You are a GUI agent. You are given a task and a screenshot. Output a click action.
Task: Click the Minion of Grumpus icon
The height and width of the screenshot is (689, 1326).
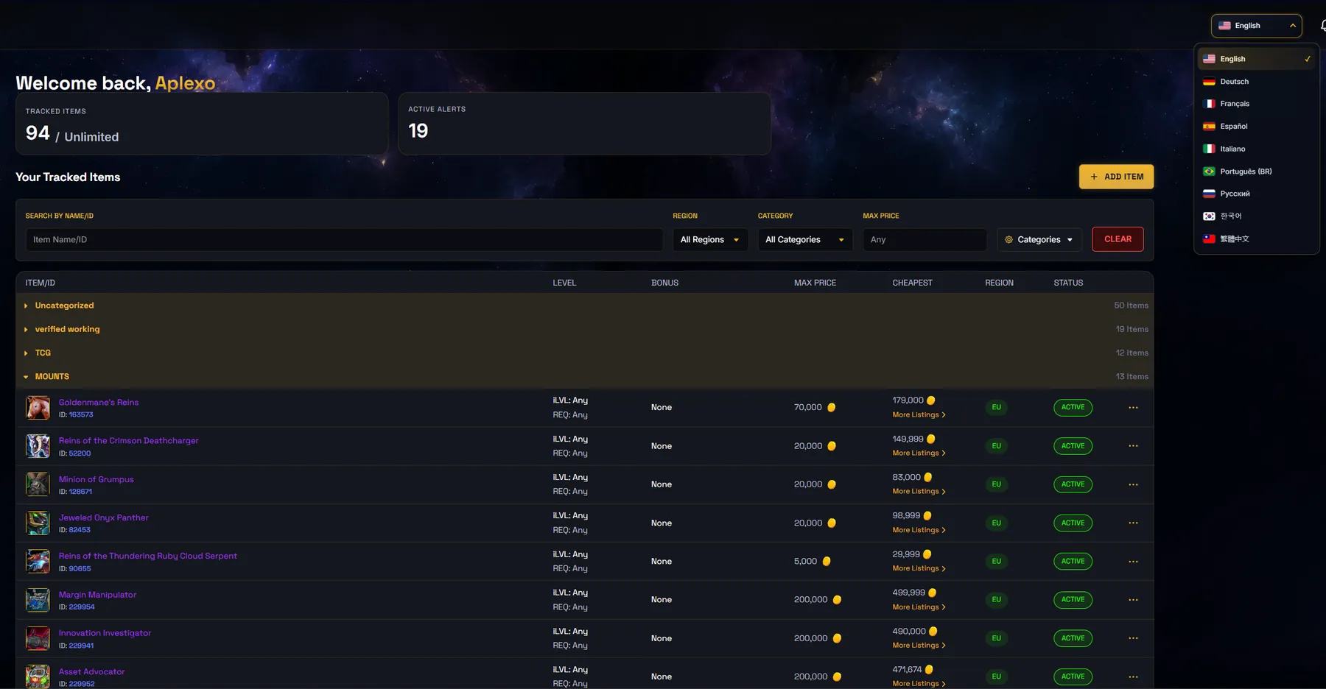[x=38, y=484]
